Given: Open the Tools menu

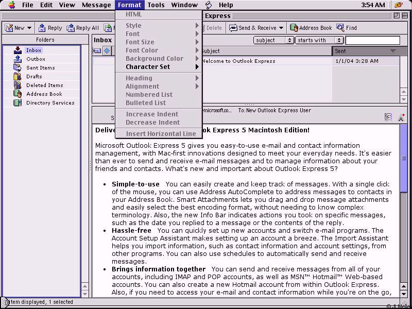Looking at the screenshot, I should tap(156, 5).
